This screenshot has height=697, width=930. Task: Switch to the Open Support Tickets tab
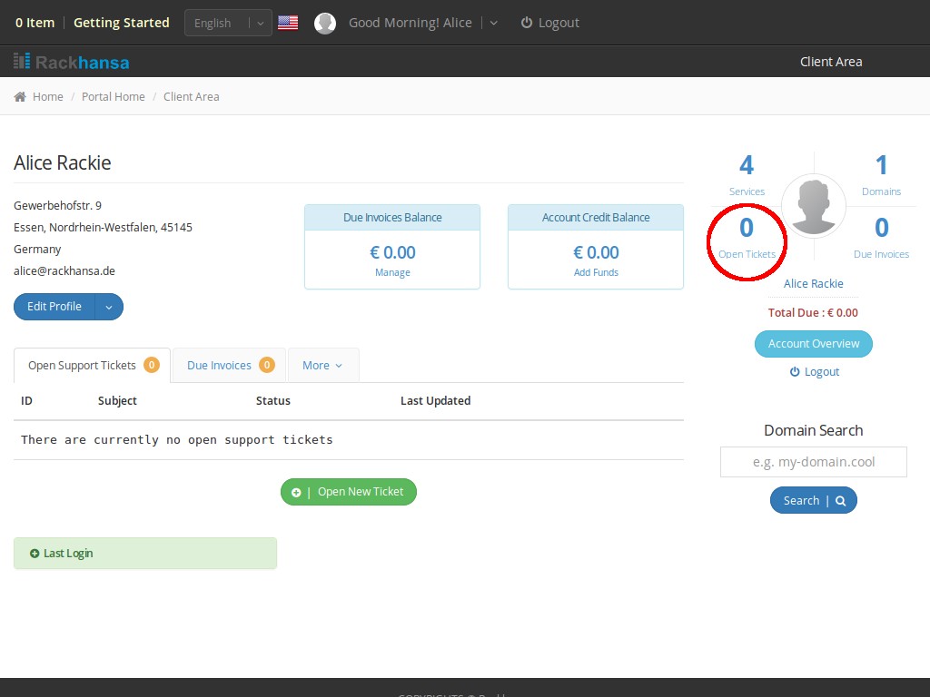pyautogui.click(x=93, y=366)
